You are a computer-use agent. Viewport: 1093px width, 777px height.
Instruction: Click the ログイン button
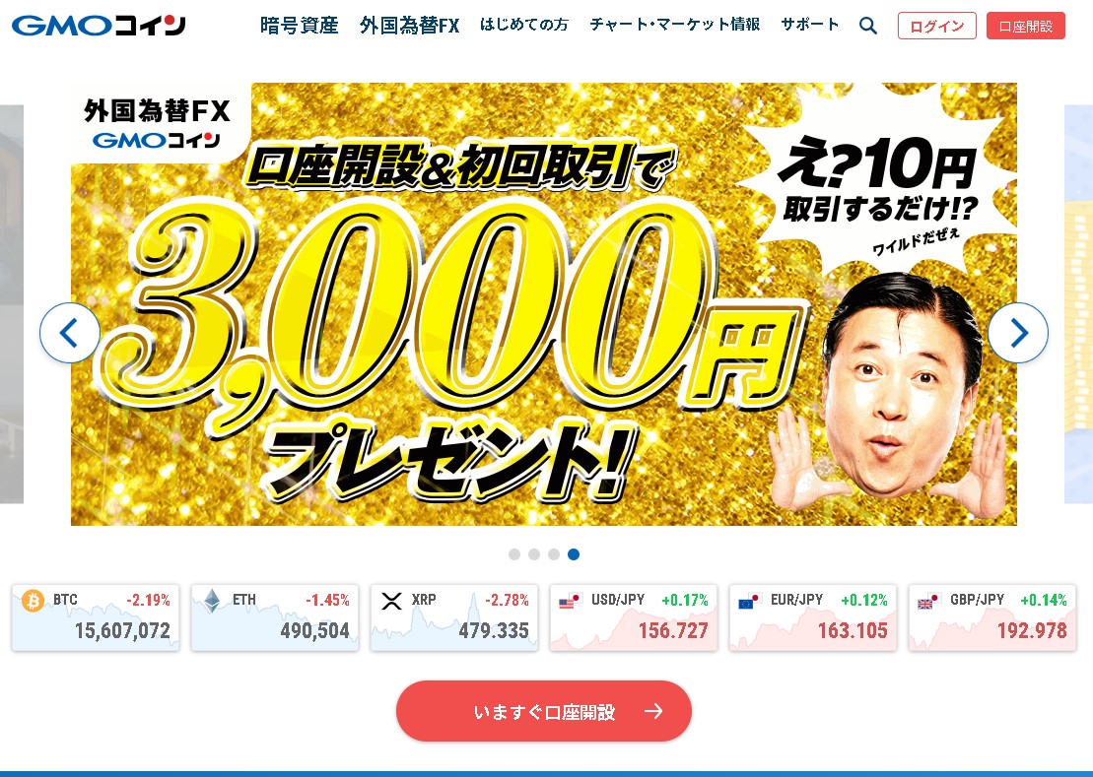click(x=937, y=26)
